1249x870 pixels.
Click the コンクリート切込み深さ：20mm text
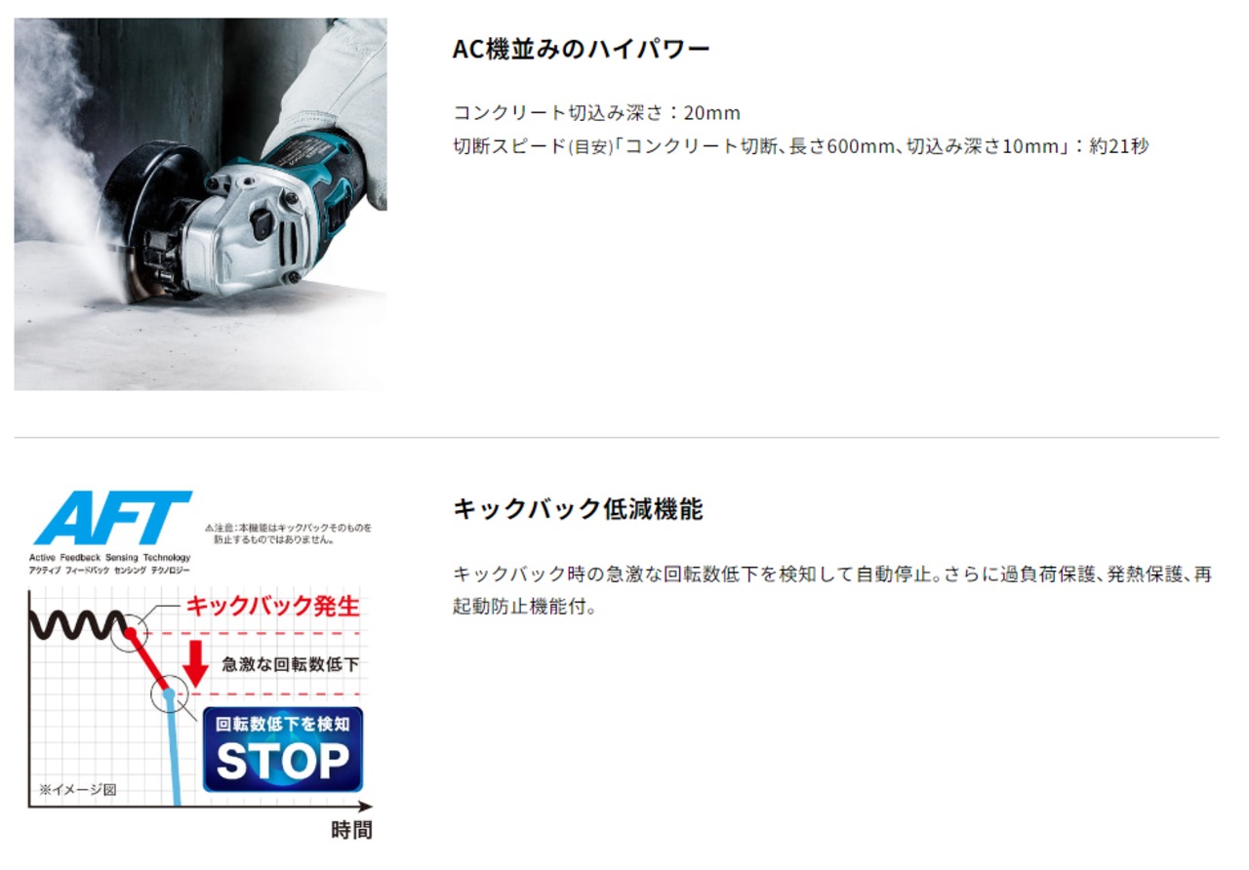tap(597, 112)
